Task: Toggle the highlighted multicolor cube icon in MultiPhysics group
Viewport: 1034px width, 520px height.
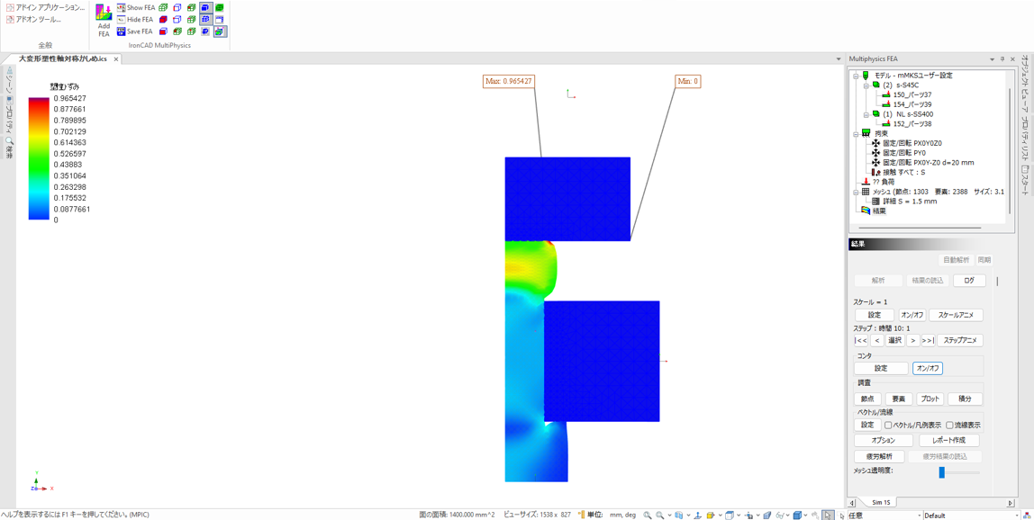Action: coord(220,31)
